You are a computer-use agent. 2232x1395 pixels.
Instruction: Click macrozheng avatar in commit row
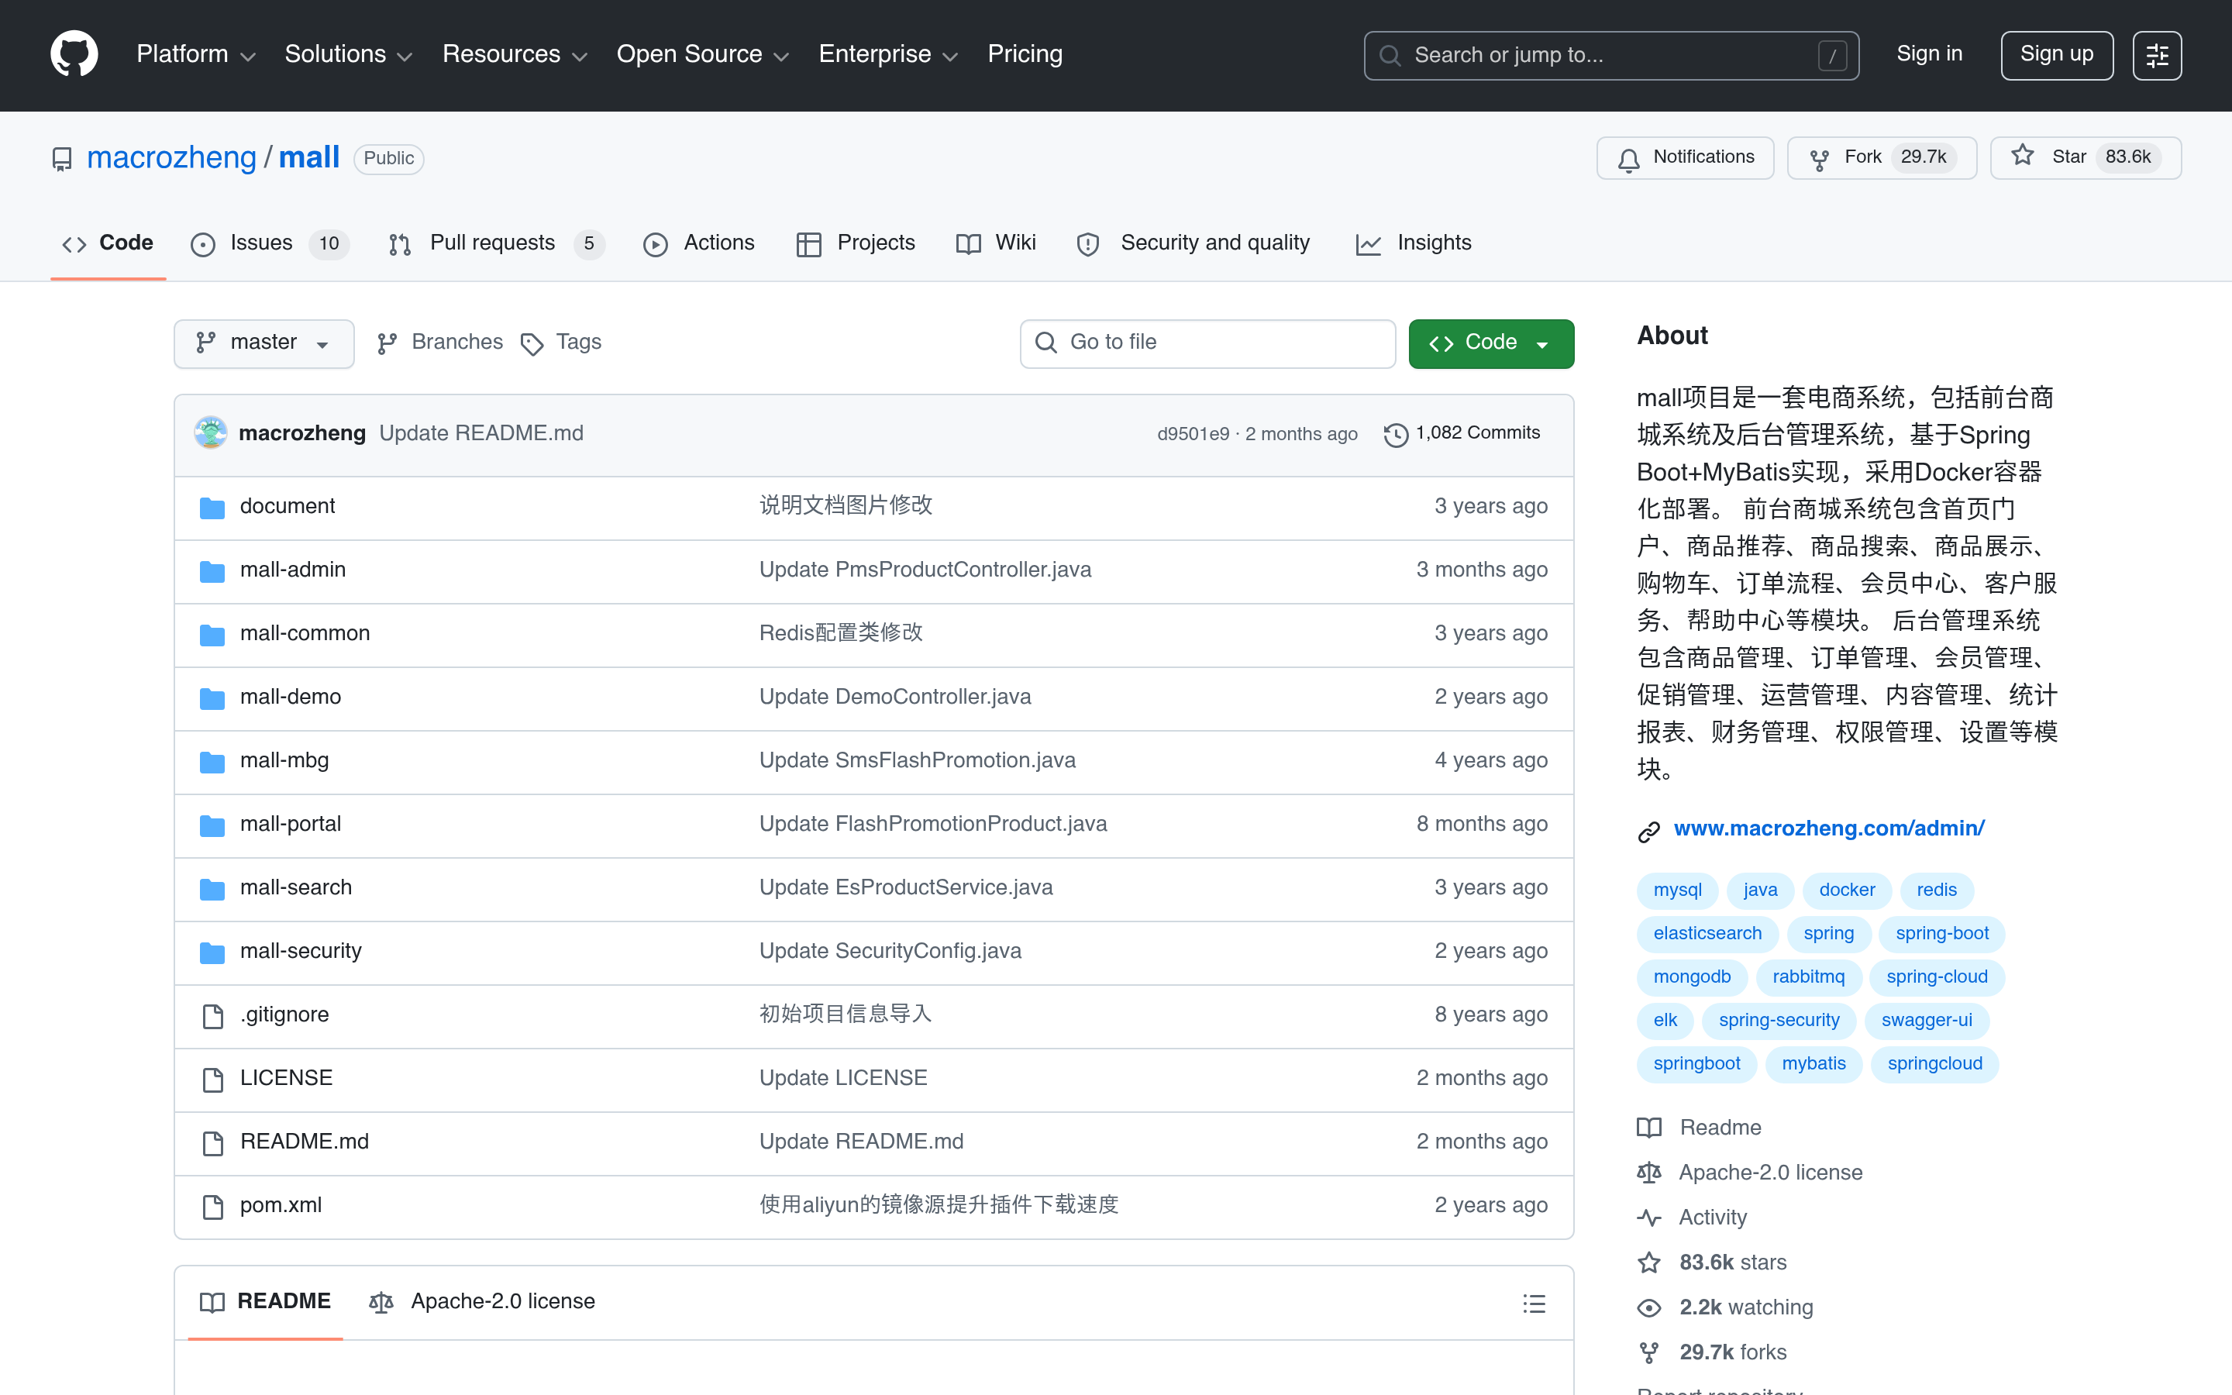tap(210, 432)
